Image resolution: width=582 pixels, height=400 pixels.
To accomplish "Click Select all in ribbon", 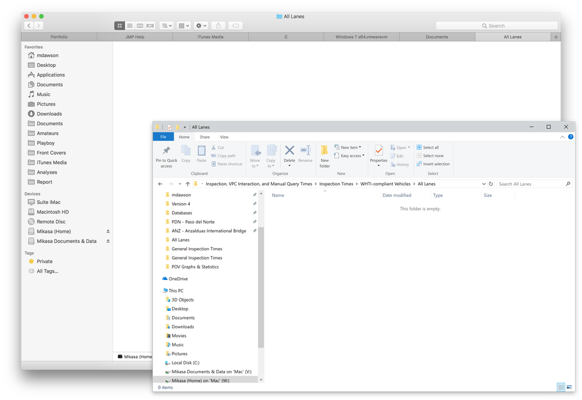I will (x=428, y=147).
